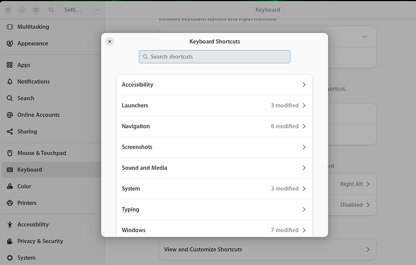Click the Appearance icon in sidebar
Viewport: 416px width, 265px height.
(x=10, y=43)
